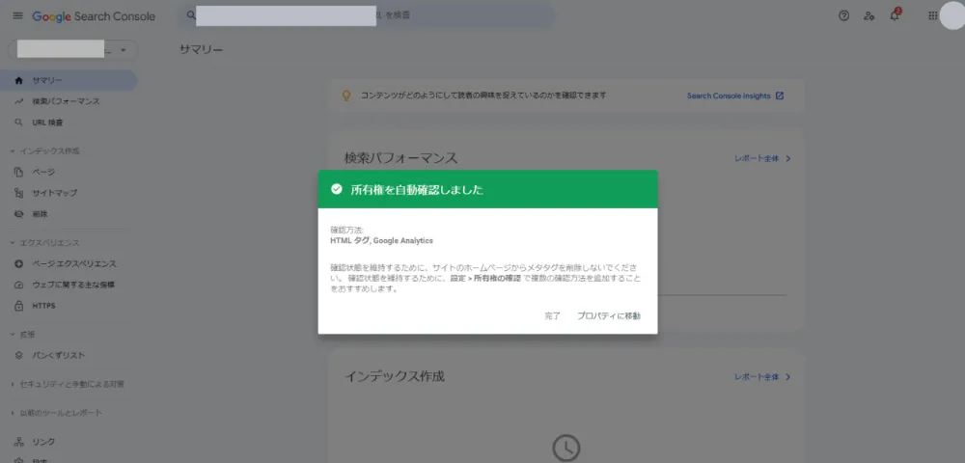Click the gauge icon beside ウェブに関する主な指標
Screen dimensions: 965x463
point(18,285)
